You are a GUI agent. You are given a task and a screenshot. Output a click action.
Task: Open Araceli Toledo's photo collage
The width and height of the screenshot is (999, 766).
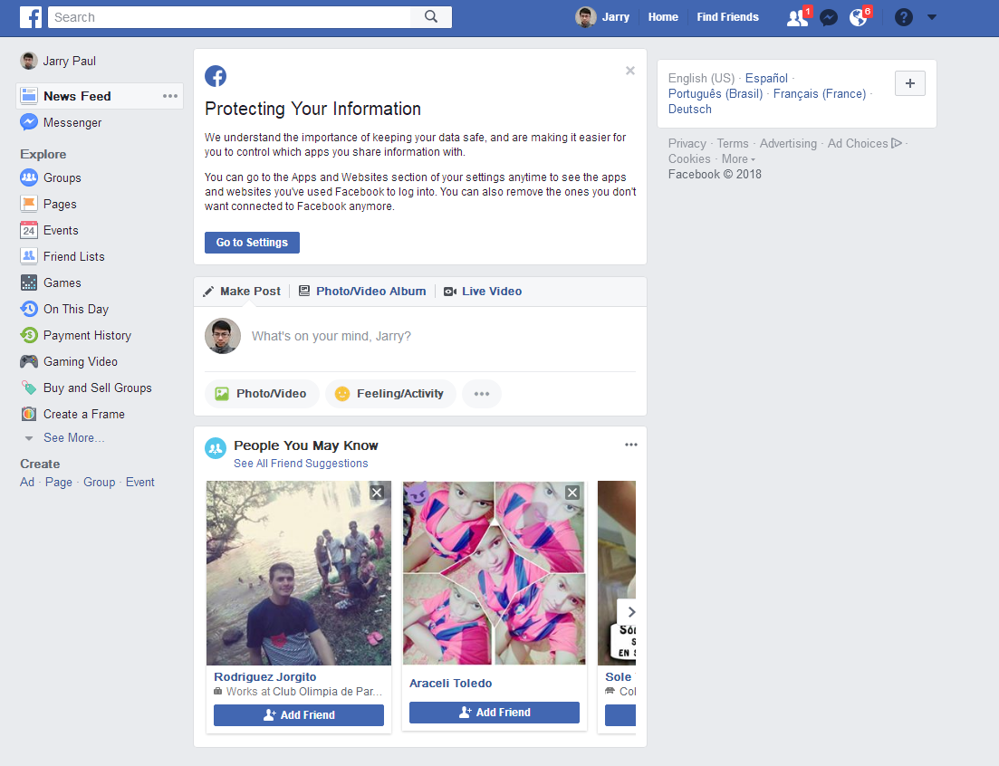pos(495,573)
